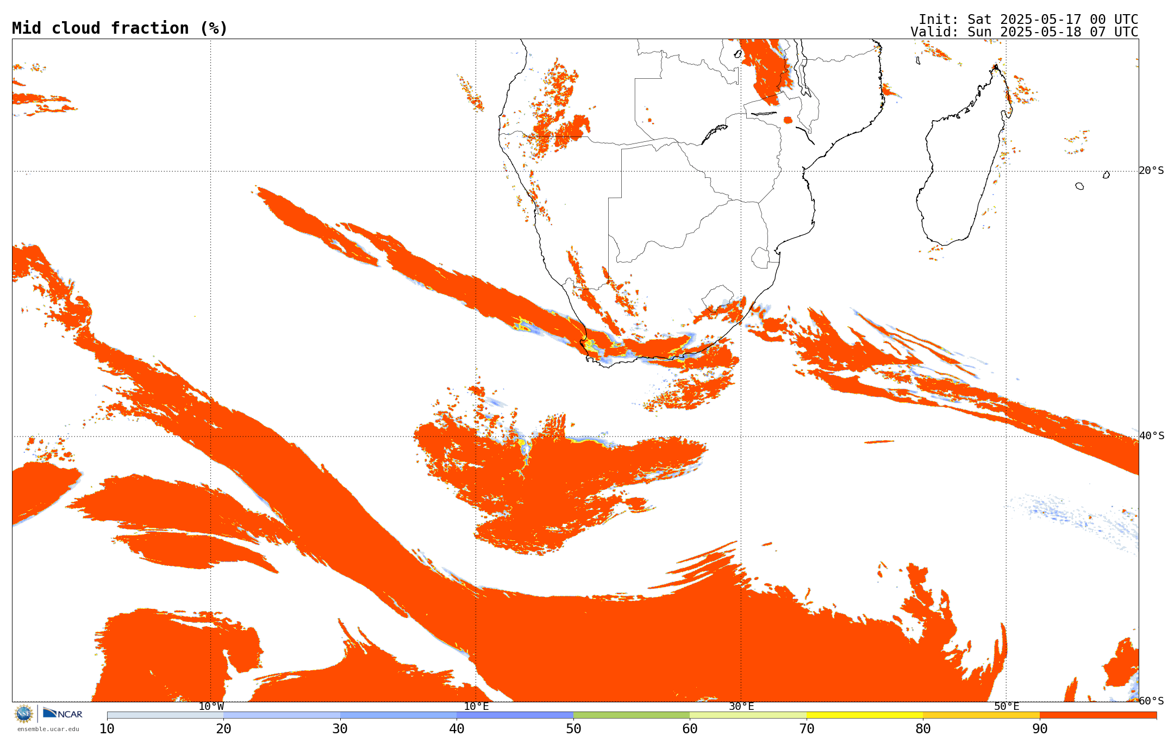Select the blue 40–50 colorbar segment

pos(515,715)
